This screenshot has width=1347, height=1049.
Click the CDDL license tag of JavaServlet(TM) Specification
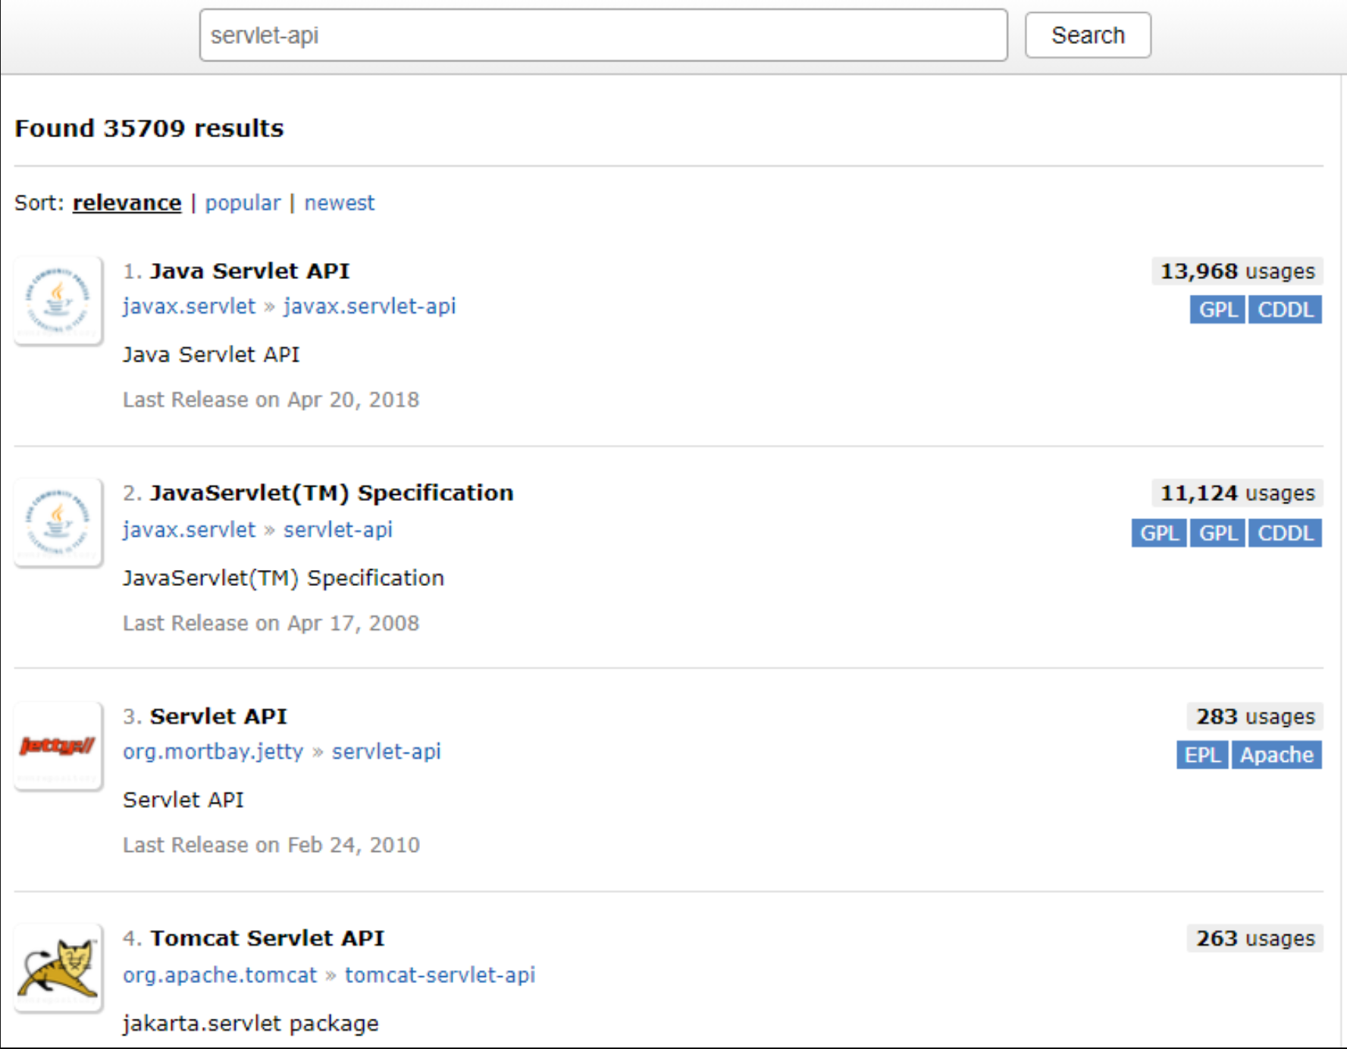1286,533
